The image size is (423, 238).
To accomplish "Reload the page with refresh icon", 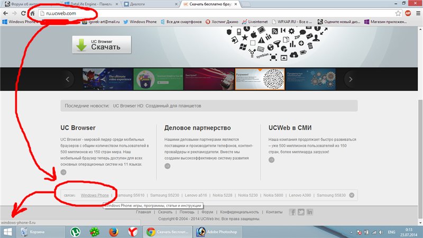I will [23, 13].
